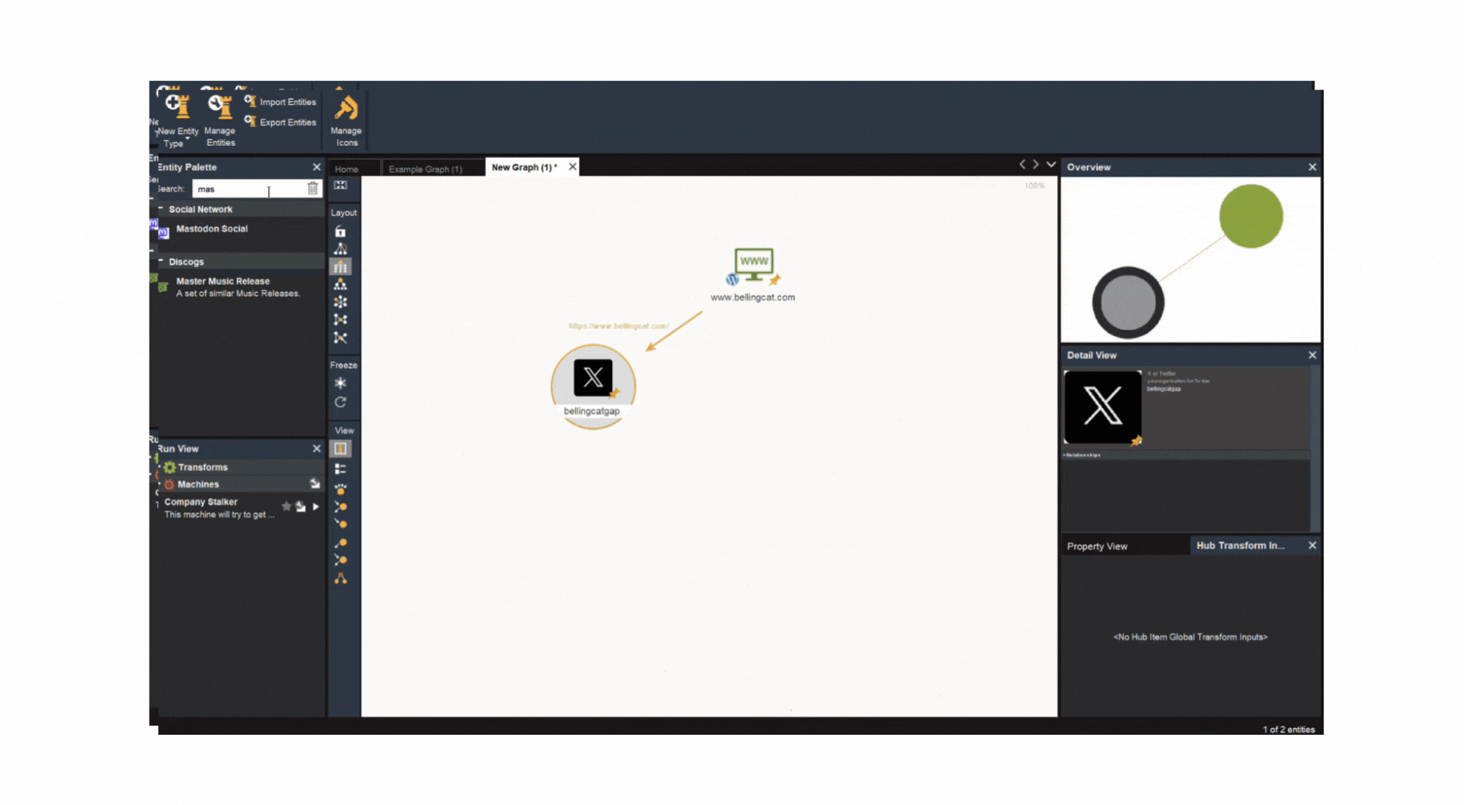Click the lower of the two crossed-arrow view icons

340,561
